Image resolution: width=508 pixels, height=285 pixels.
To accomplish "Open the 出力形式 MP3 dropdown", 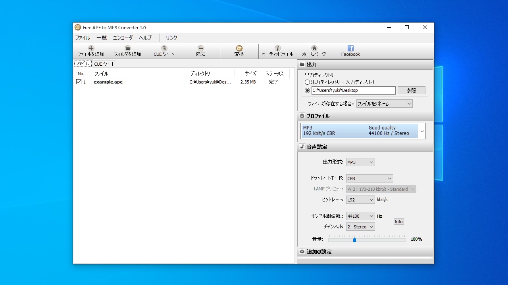I will point(360,162).
